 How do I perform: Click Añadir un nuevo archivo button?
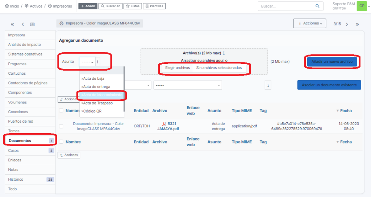332,62
